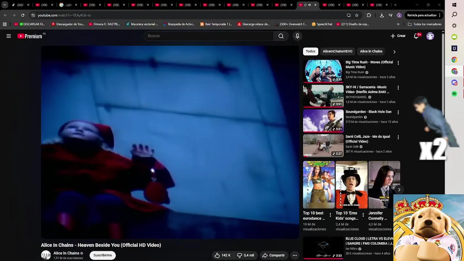Viewport: 464px width, 261px height.
Task: Open Jennifer Connelly short thumbnail
Action: click(384, 185)
